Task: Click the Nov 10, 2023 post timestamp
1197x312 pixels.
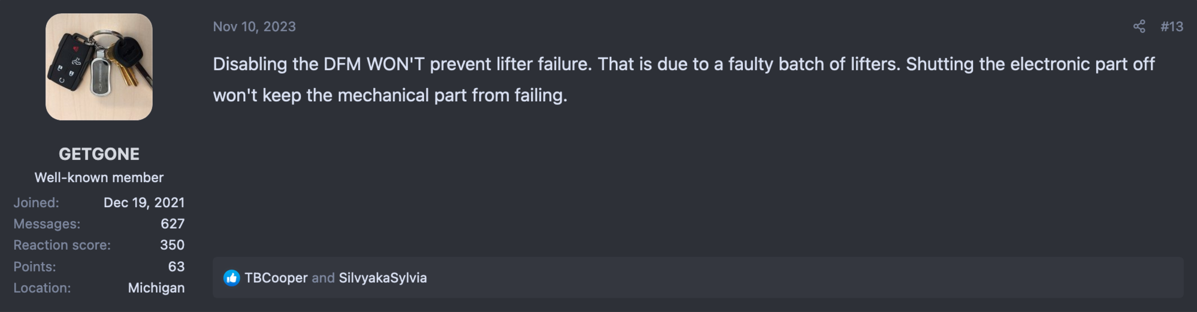Action: point(254,26)
